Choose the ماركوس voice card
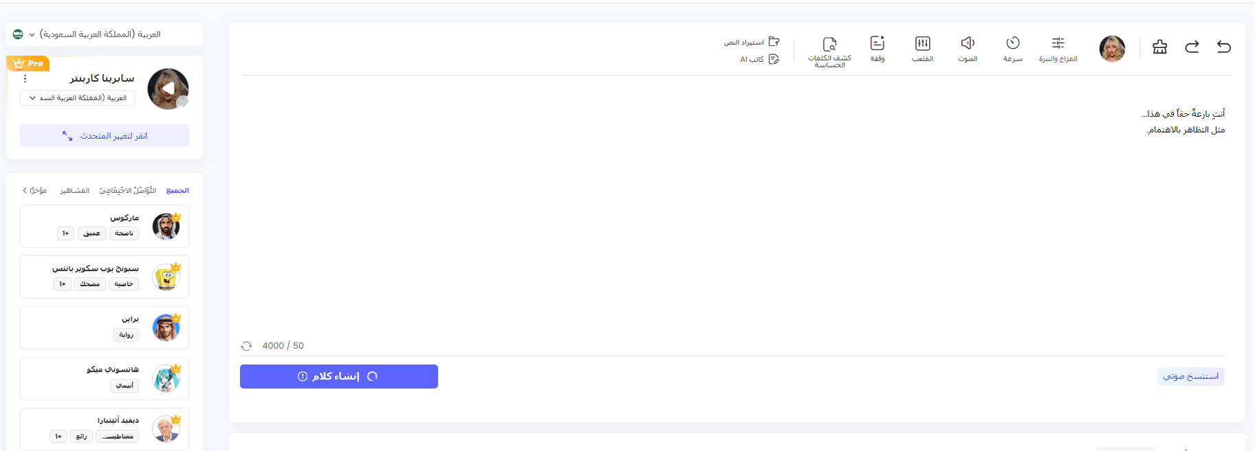Screen dimensions: 1255x451 (x=105, y=226)
